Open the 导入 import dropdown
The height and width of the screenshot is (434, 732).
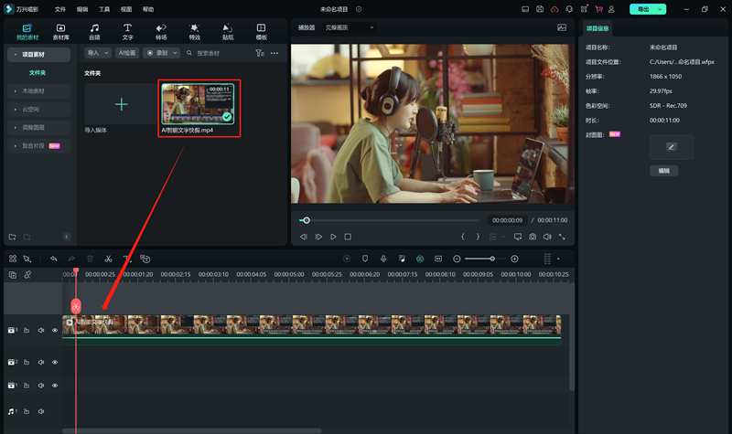[x=98, y=53]
